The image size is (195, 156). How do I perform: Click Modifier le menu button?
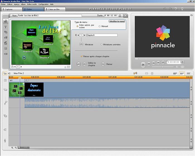pyautogui.click(x=117, y=21)
